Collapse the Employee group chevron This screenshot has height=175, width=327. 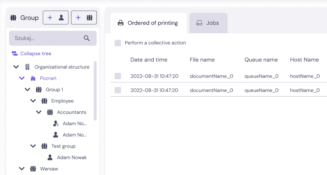tap(33, 101)
